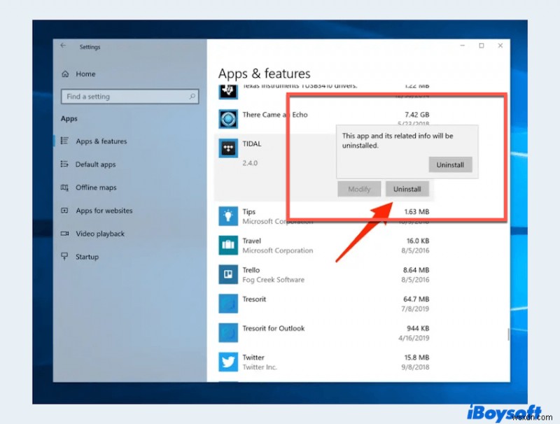The width and height of the screenshot is (560, 424).
Task: Click the Trello app icon
Action: (228, 274)
